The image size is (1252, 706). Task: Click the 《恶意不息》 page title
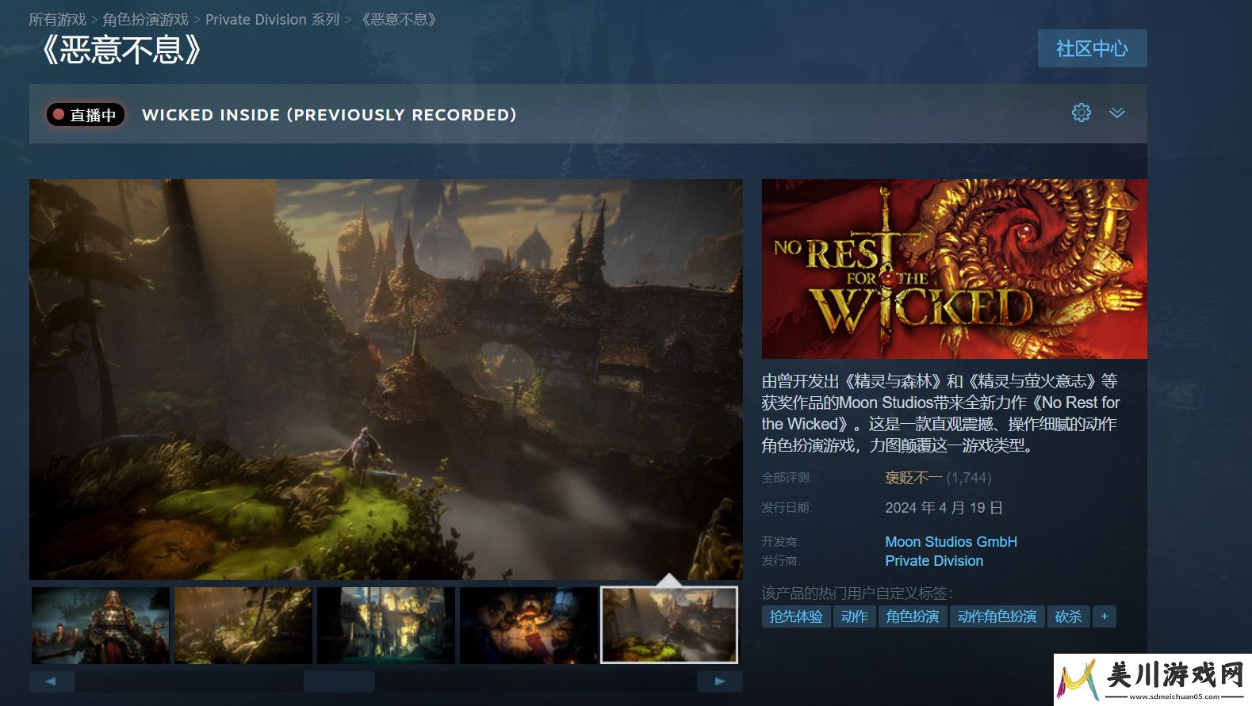point(121,50)
